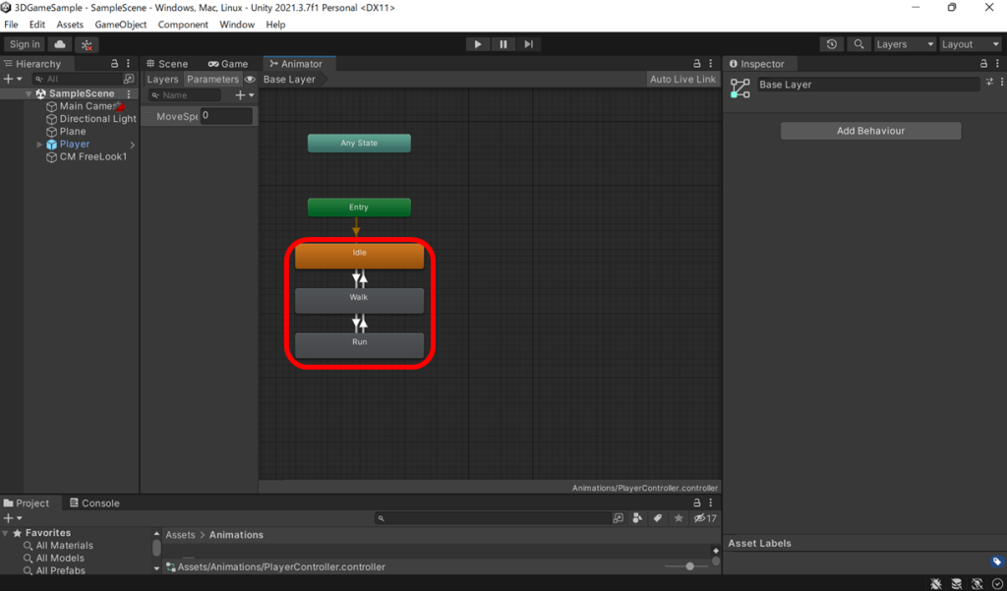1007x591 pixels.
Task: Select the Collab cloud icon near Sign in
Action: 58,43
